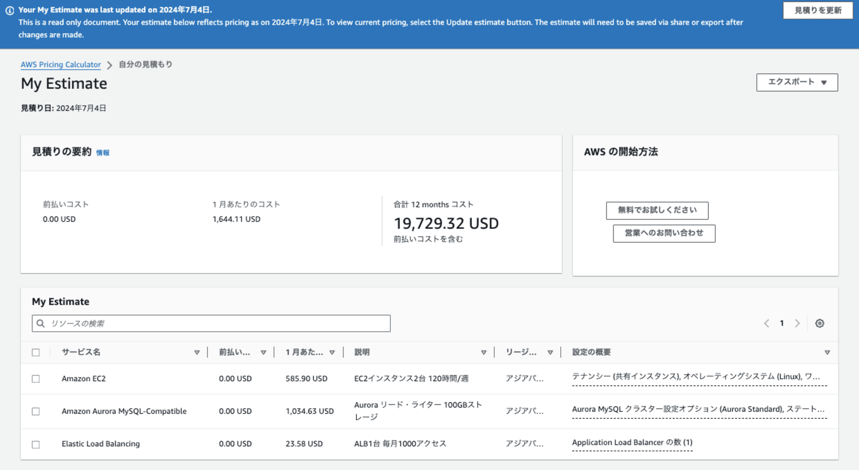Click page number 1 in the pagination

[x=782, y=323]
